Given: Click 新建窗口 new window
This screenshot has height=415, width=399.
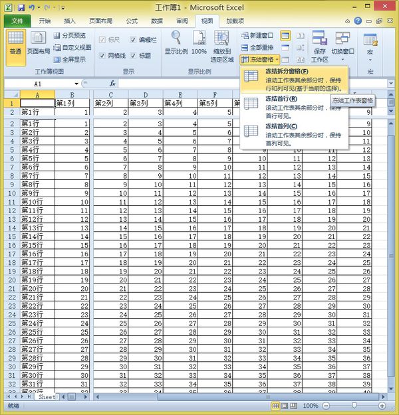Looking at the screenshot, I should tap(257, 35).
